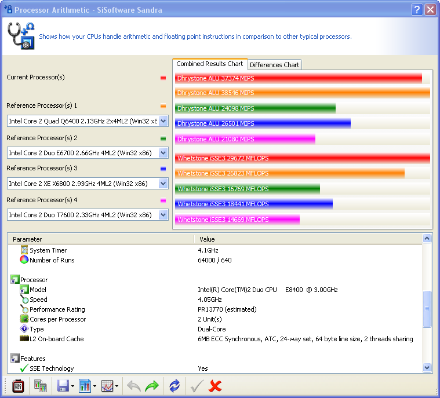Click the magenta Dhrystone ALU 21080 MIPS bar
This screenshot has height=398, width=440.
point(245,139)
